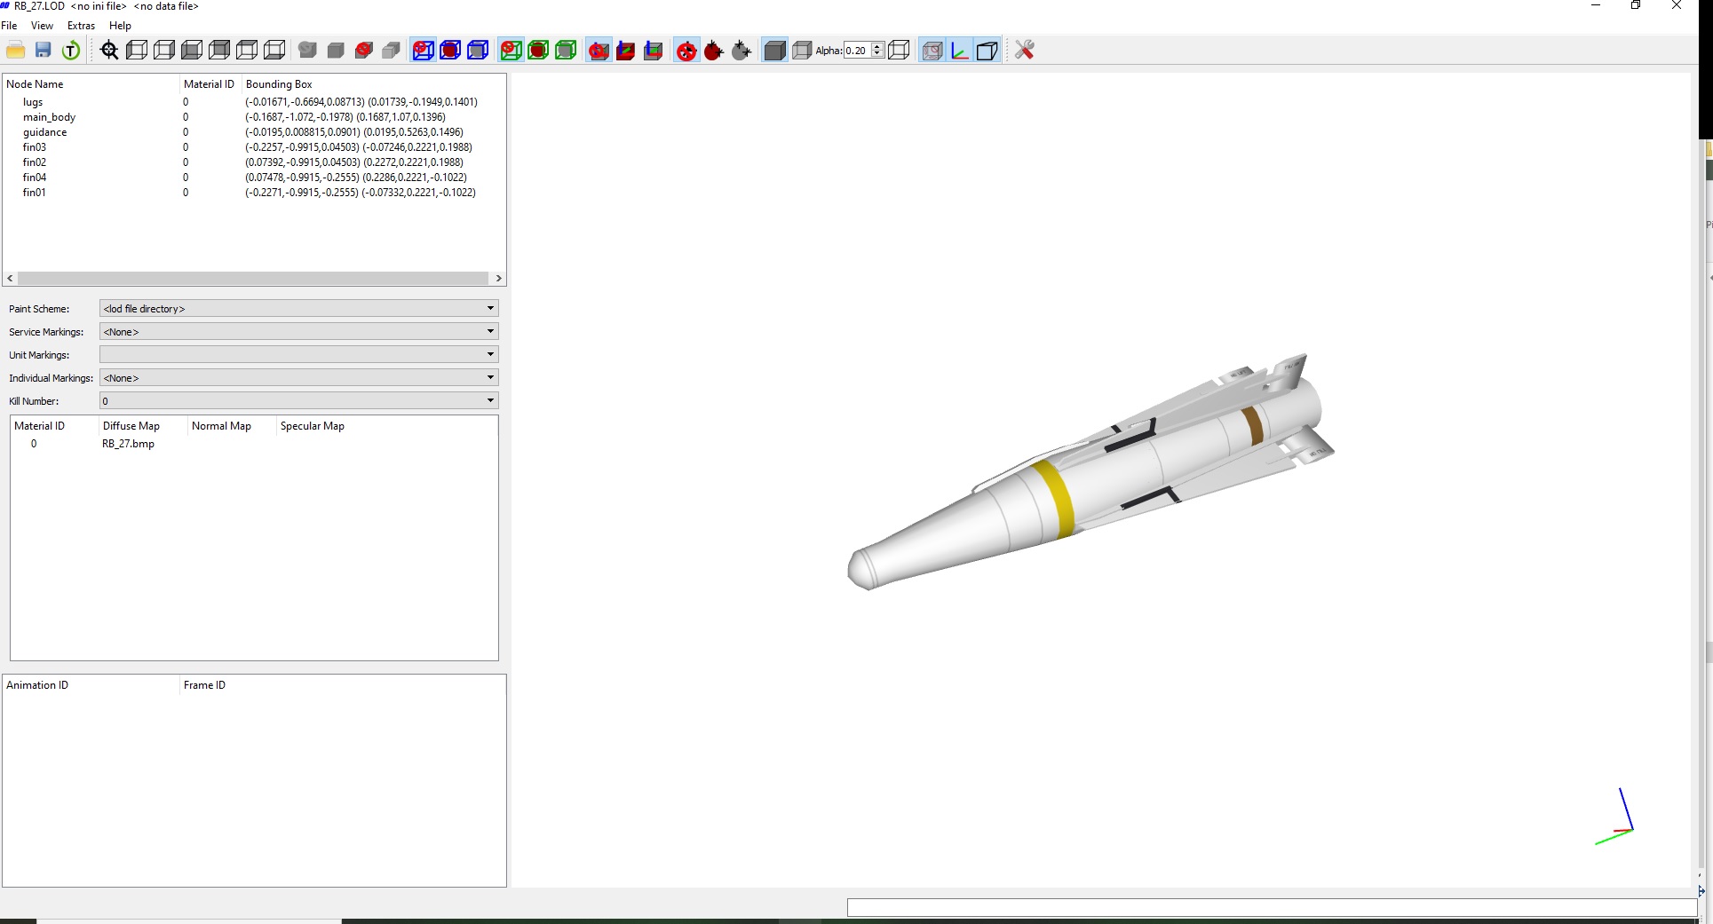Open settings with the wrench tools icon
1713x924 pixels.
tap(1024, 51)
